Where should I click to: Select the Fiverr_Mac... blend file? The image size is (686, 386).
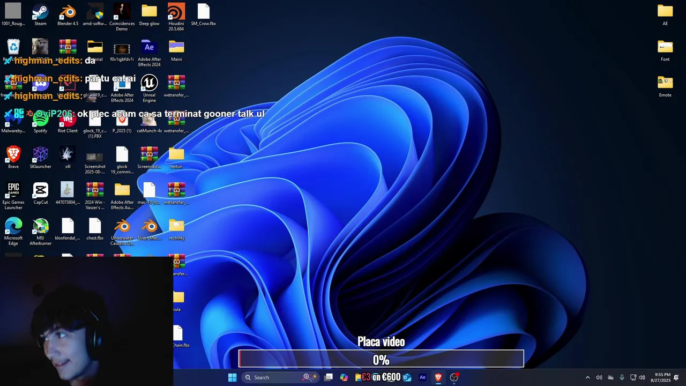pos(149,229)
